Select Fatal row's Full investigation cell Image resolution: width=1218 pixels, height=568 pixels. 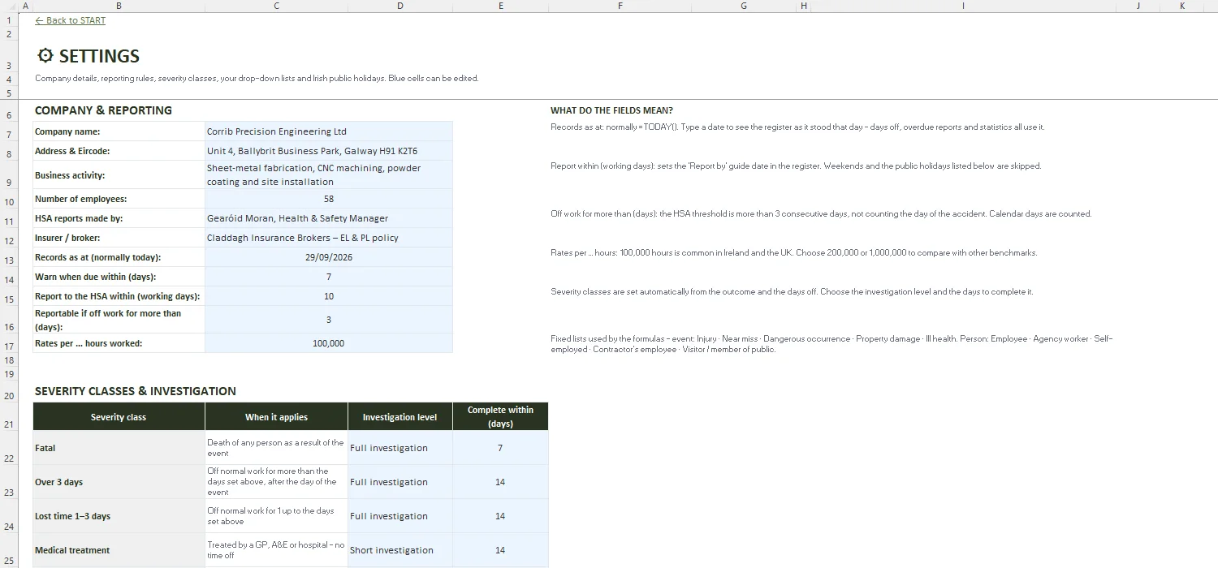point(400,448)
